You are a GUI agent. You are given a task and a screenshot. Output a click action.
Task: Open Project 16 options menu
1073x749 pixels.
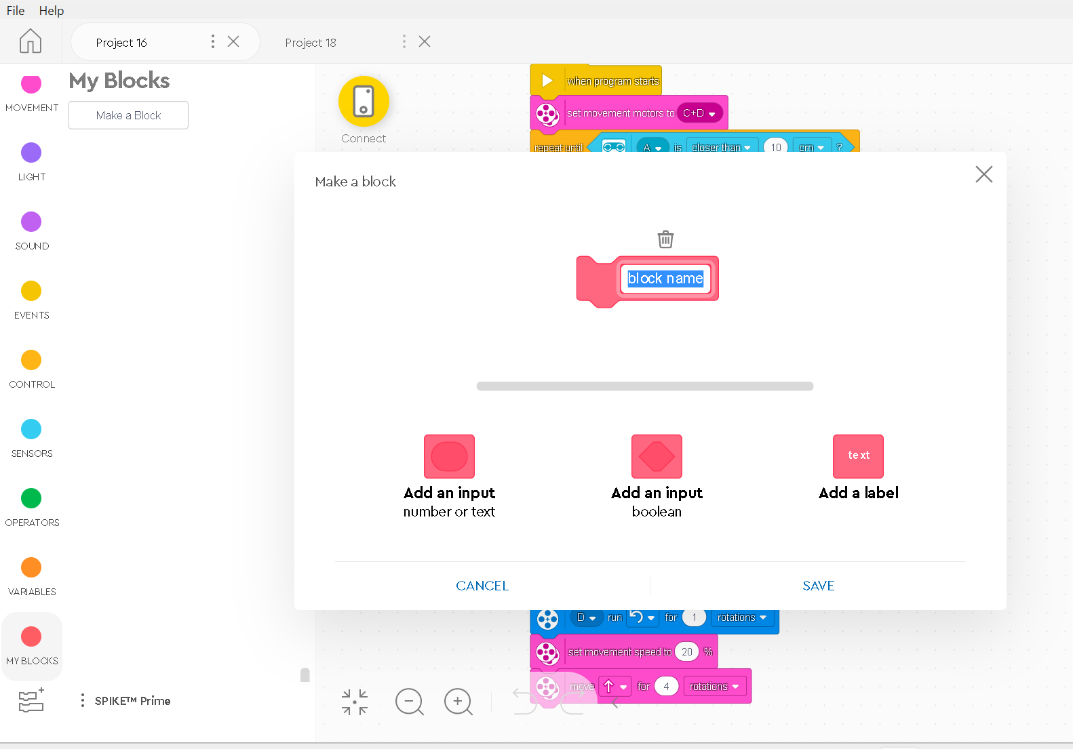[x=213, y=42]
